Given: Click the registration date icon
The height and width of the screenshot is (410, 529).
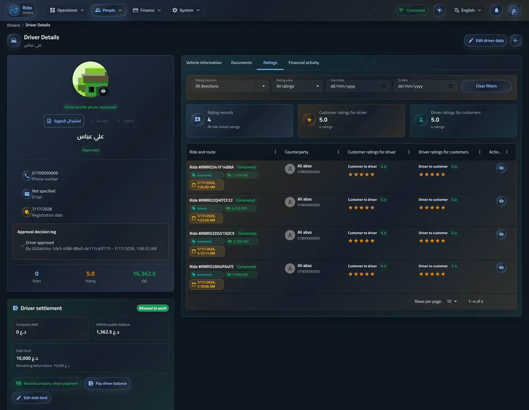Looking at the screenshot, I should 27,212.
